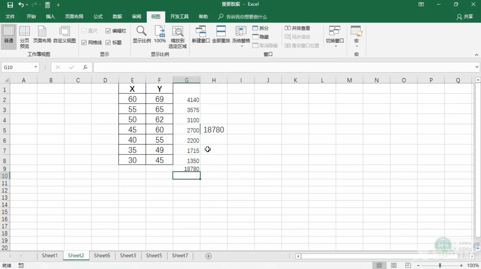Screen dimensions: 481x269
Task: Collapse the ribbon with the up chevron
Action: click(477, 55)
